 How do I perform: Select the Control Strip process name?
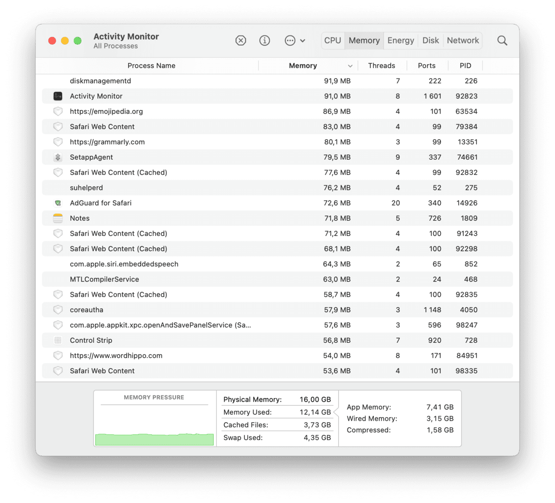[91, 341]
